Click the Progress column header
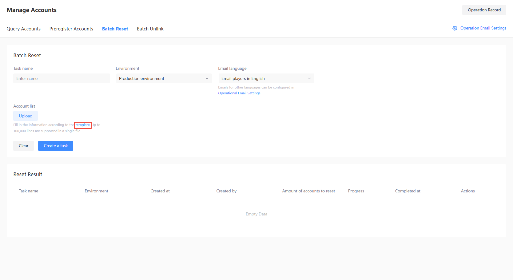 pos(356,191)
